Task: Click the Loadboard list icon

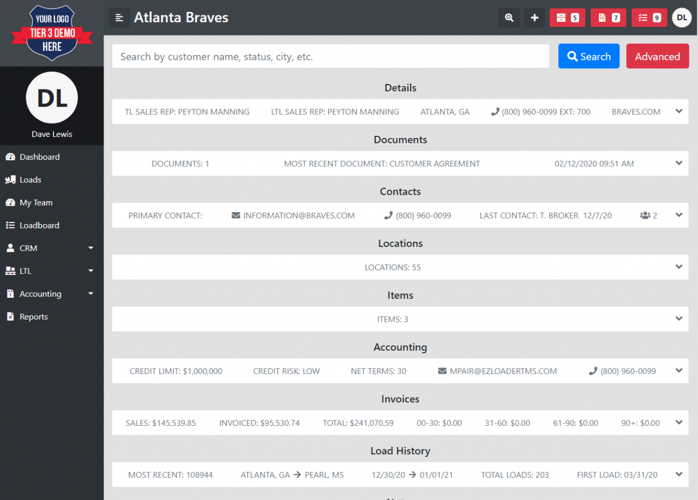Action: coord(10,225)
